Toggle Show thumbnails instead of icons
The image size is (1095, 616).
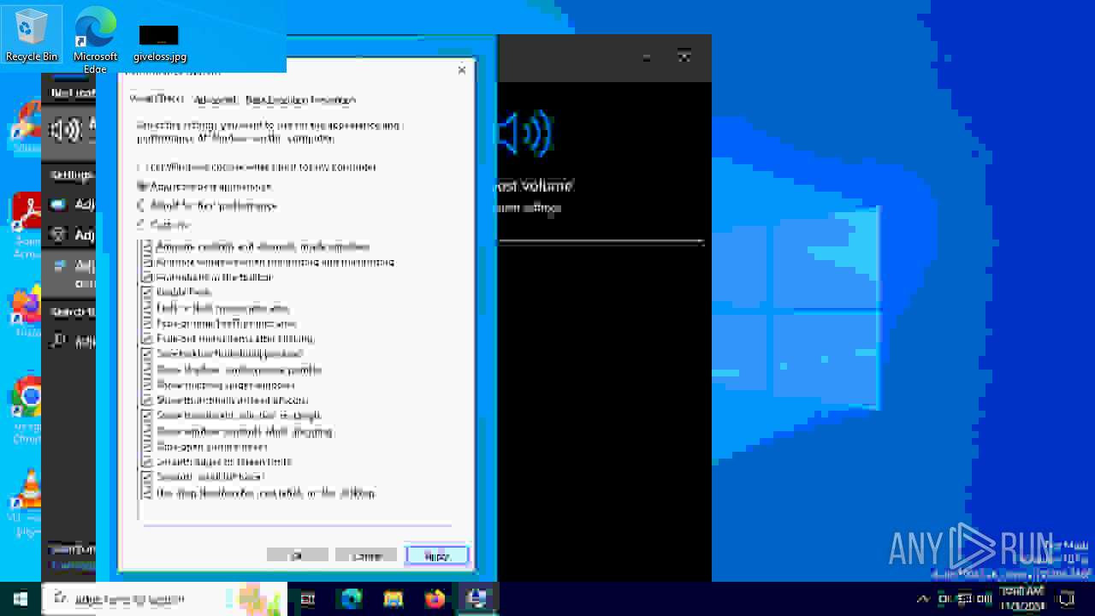[x=147, y=400]
